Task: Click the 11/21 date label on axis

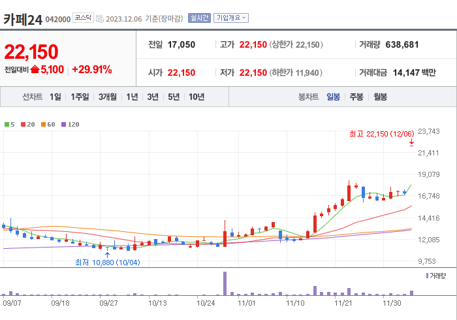Action: click(343, 303)
